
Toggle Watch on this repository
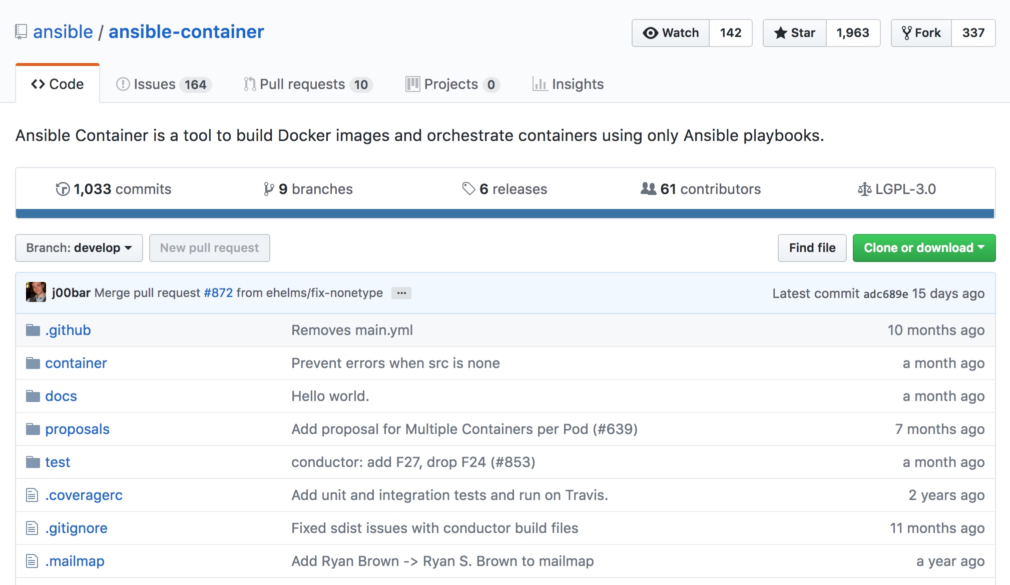point(671,33)
